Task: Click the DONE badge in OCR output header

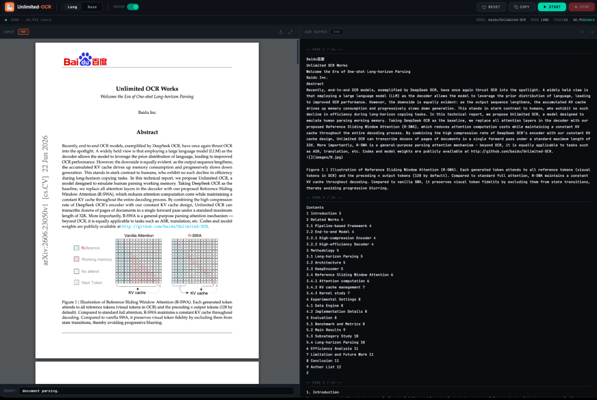Action: tap(337, 32)
